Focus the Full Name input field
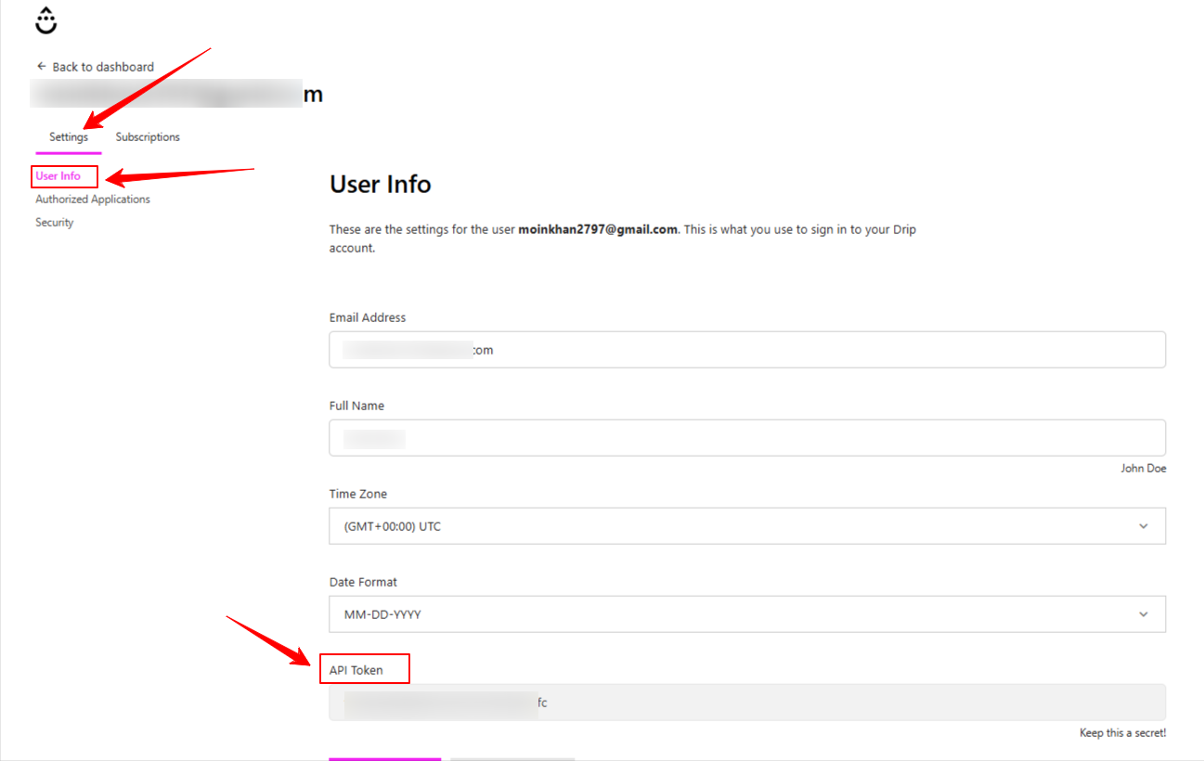The width and height of the screenshot is (1204, 761). pyautogui.click(x=747, y=437)
